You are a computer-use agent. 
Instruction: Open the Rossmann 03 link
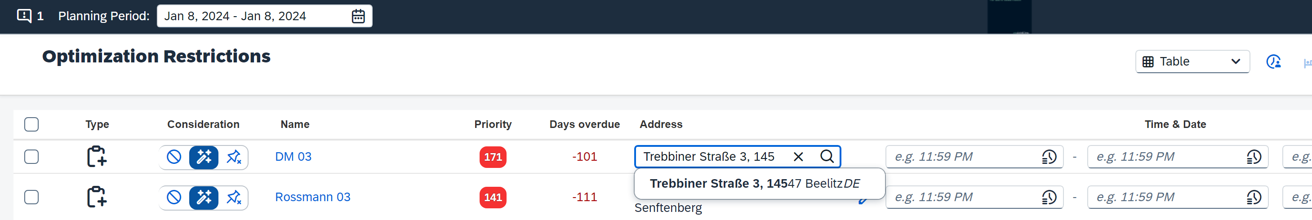click(313, 197)
